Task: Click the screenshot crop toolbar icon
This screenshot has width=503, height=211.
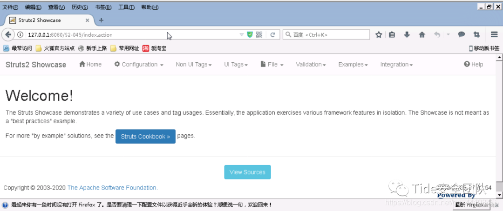Action: click(476, 34)
